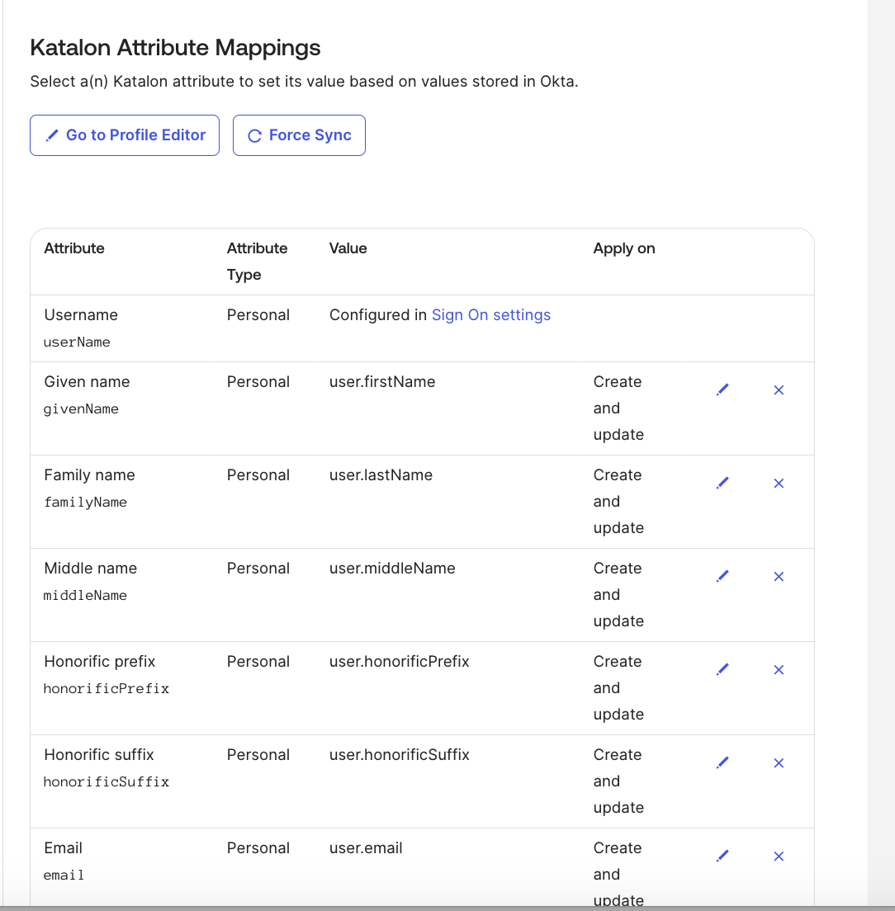Click the familyName variable text

(85, 502)
